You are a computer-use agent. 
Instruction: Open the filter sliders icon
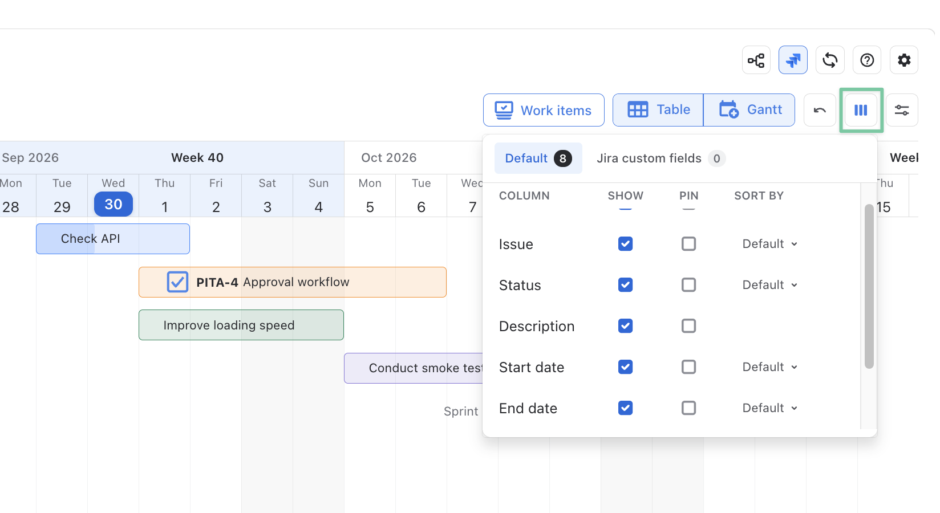pyautogui.click(x=902, y=110)
